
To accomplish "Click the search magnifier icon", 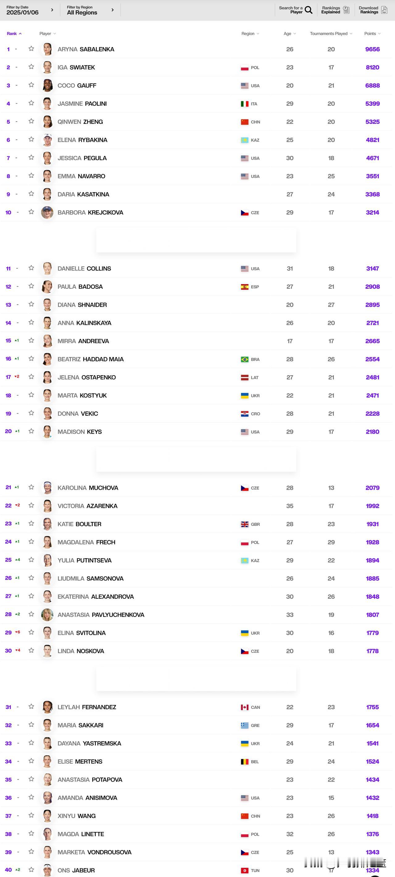I will [x=308, y=10].
